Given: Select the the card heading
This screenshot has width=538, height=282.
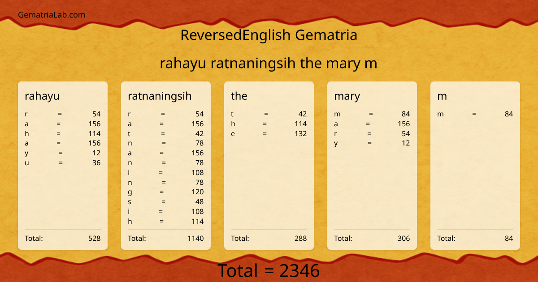Looking at the screenshot, I should 239,96.
